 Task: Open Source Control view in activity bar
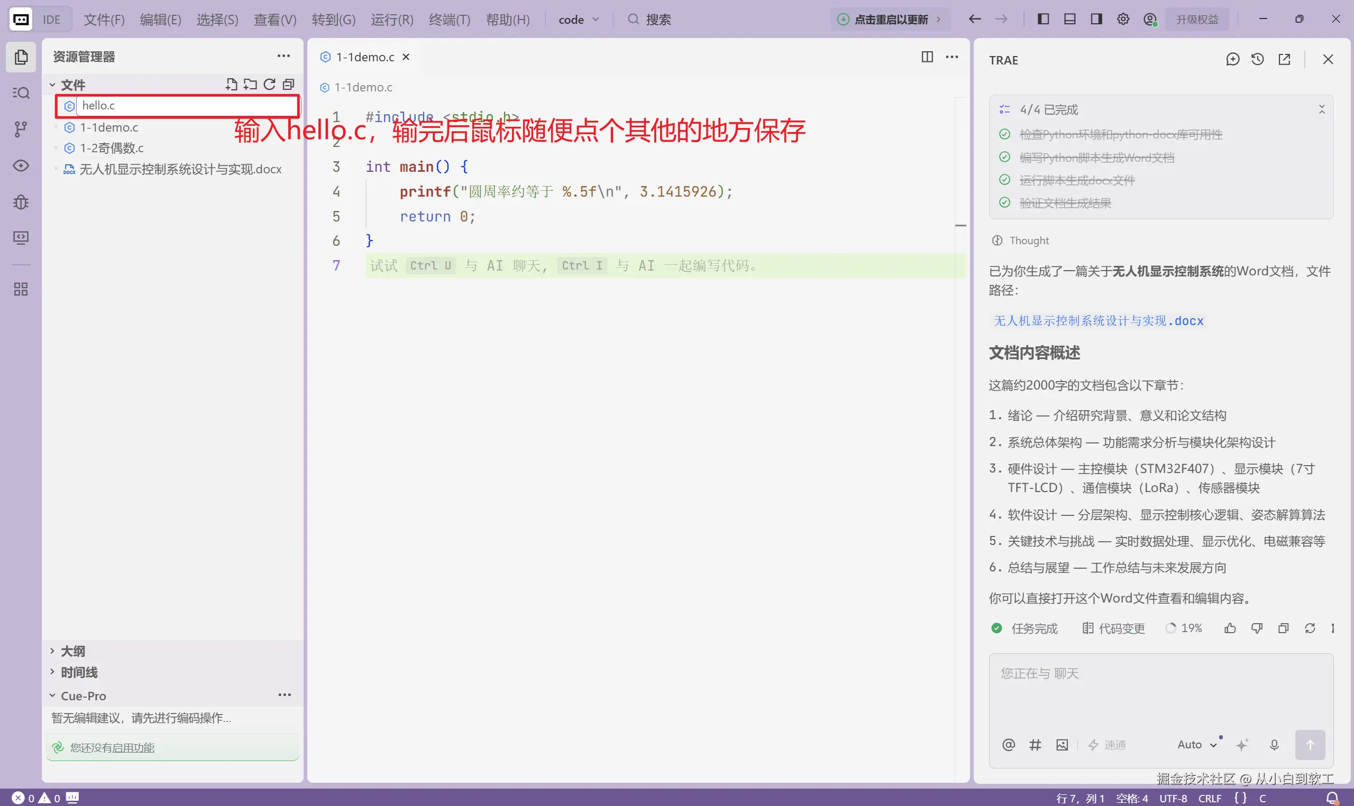(x=21, y=129)
